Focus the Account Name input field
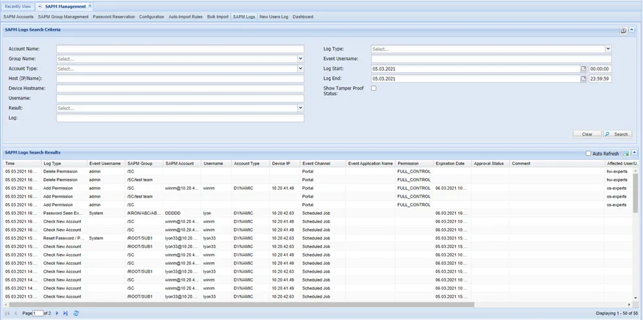Screen dimensions: 643x320 pyautogui.click(x=180, y=49)
